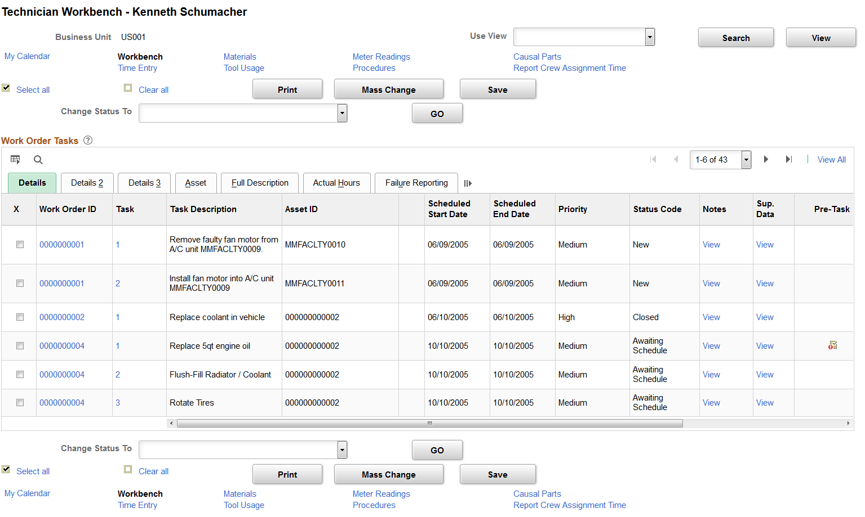Click the show all columns icon
Screen dimensions: 865x517
click(x=468, y=183)
